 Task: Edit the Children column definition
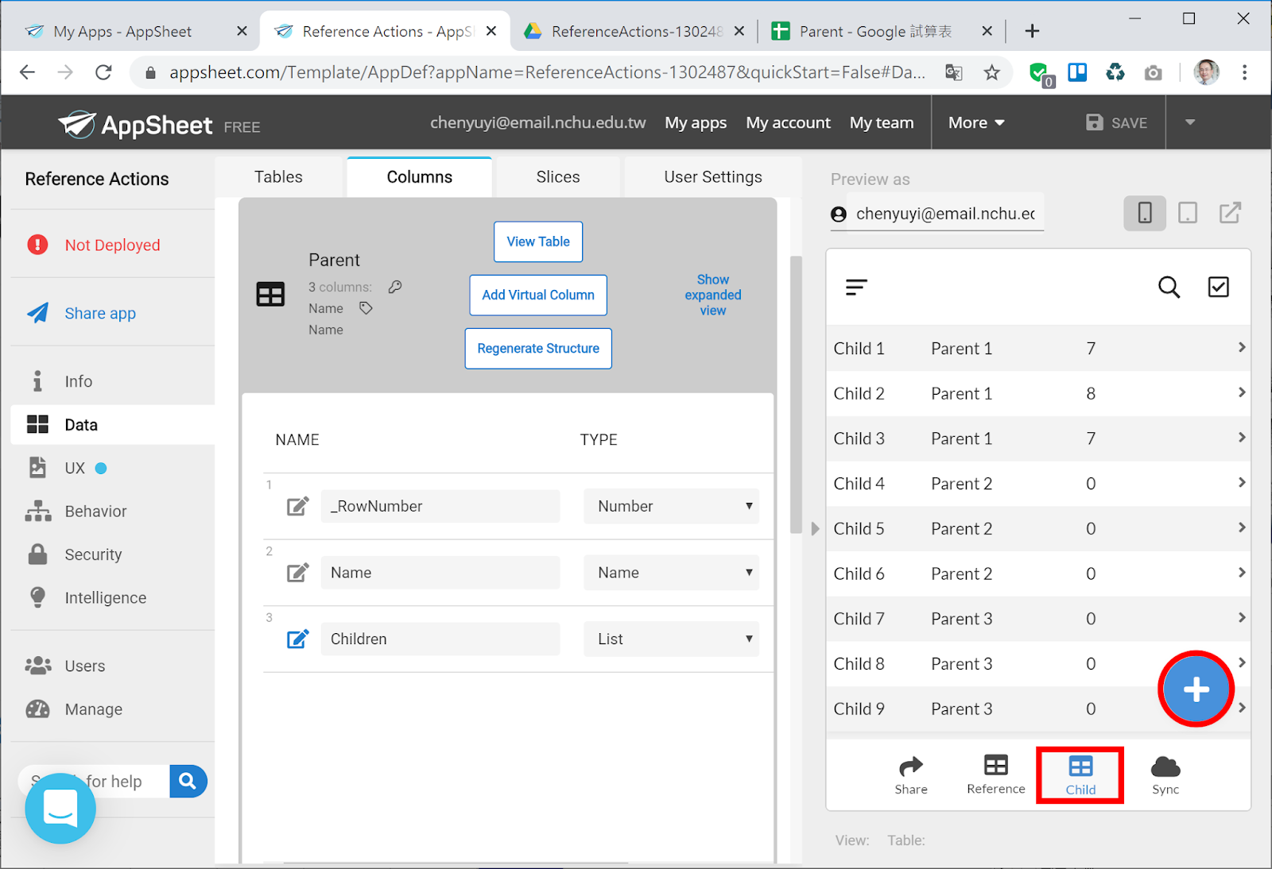click(297, 639)
